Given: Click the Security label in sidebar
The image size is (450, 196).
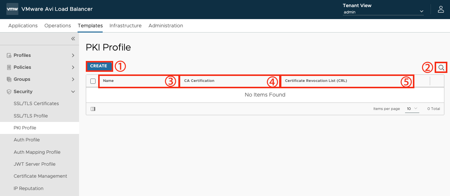Looking at the screenshot, I should 23,92.
